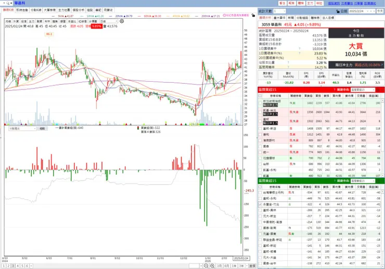Click the help icon beside 佔股本比重
Image resolution: width=385 pixels, height=269 pixels.
coord(288,62)
